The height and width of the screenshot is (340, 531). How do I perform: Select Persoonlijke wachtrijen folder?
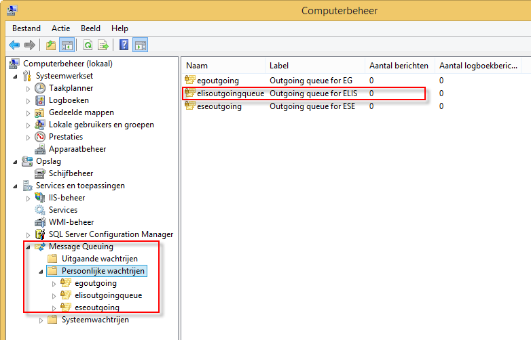[103, 271]
